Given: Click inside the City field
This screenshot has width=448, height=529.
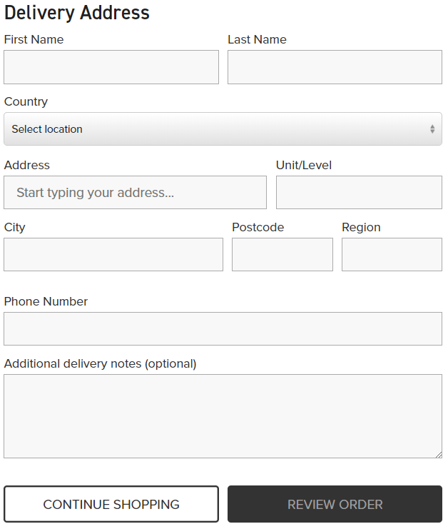Looking at the screenshot, I should tap(113, 255).
